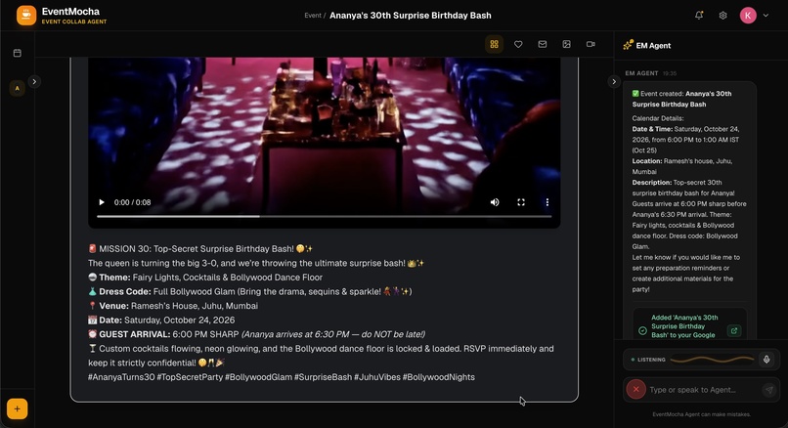Screen dimensions: 788x428
Task: Switch to the video camera tab
Action: coord(591,44)
